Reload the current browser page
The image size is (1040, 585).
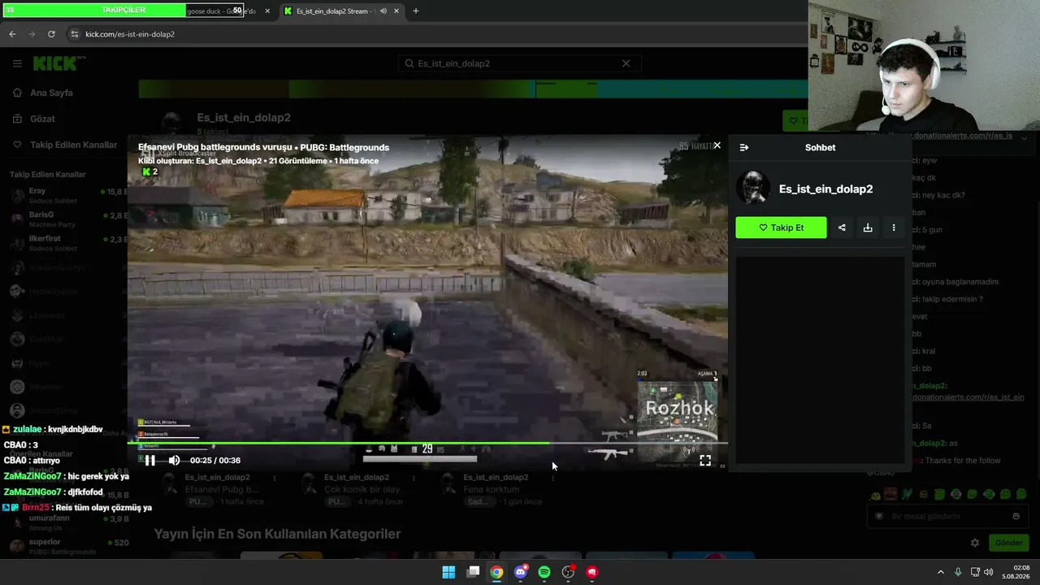pos(51,34)
